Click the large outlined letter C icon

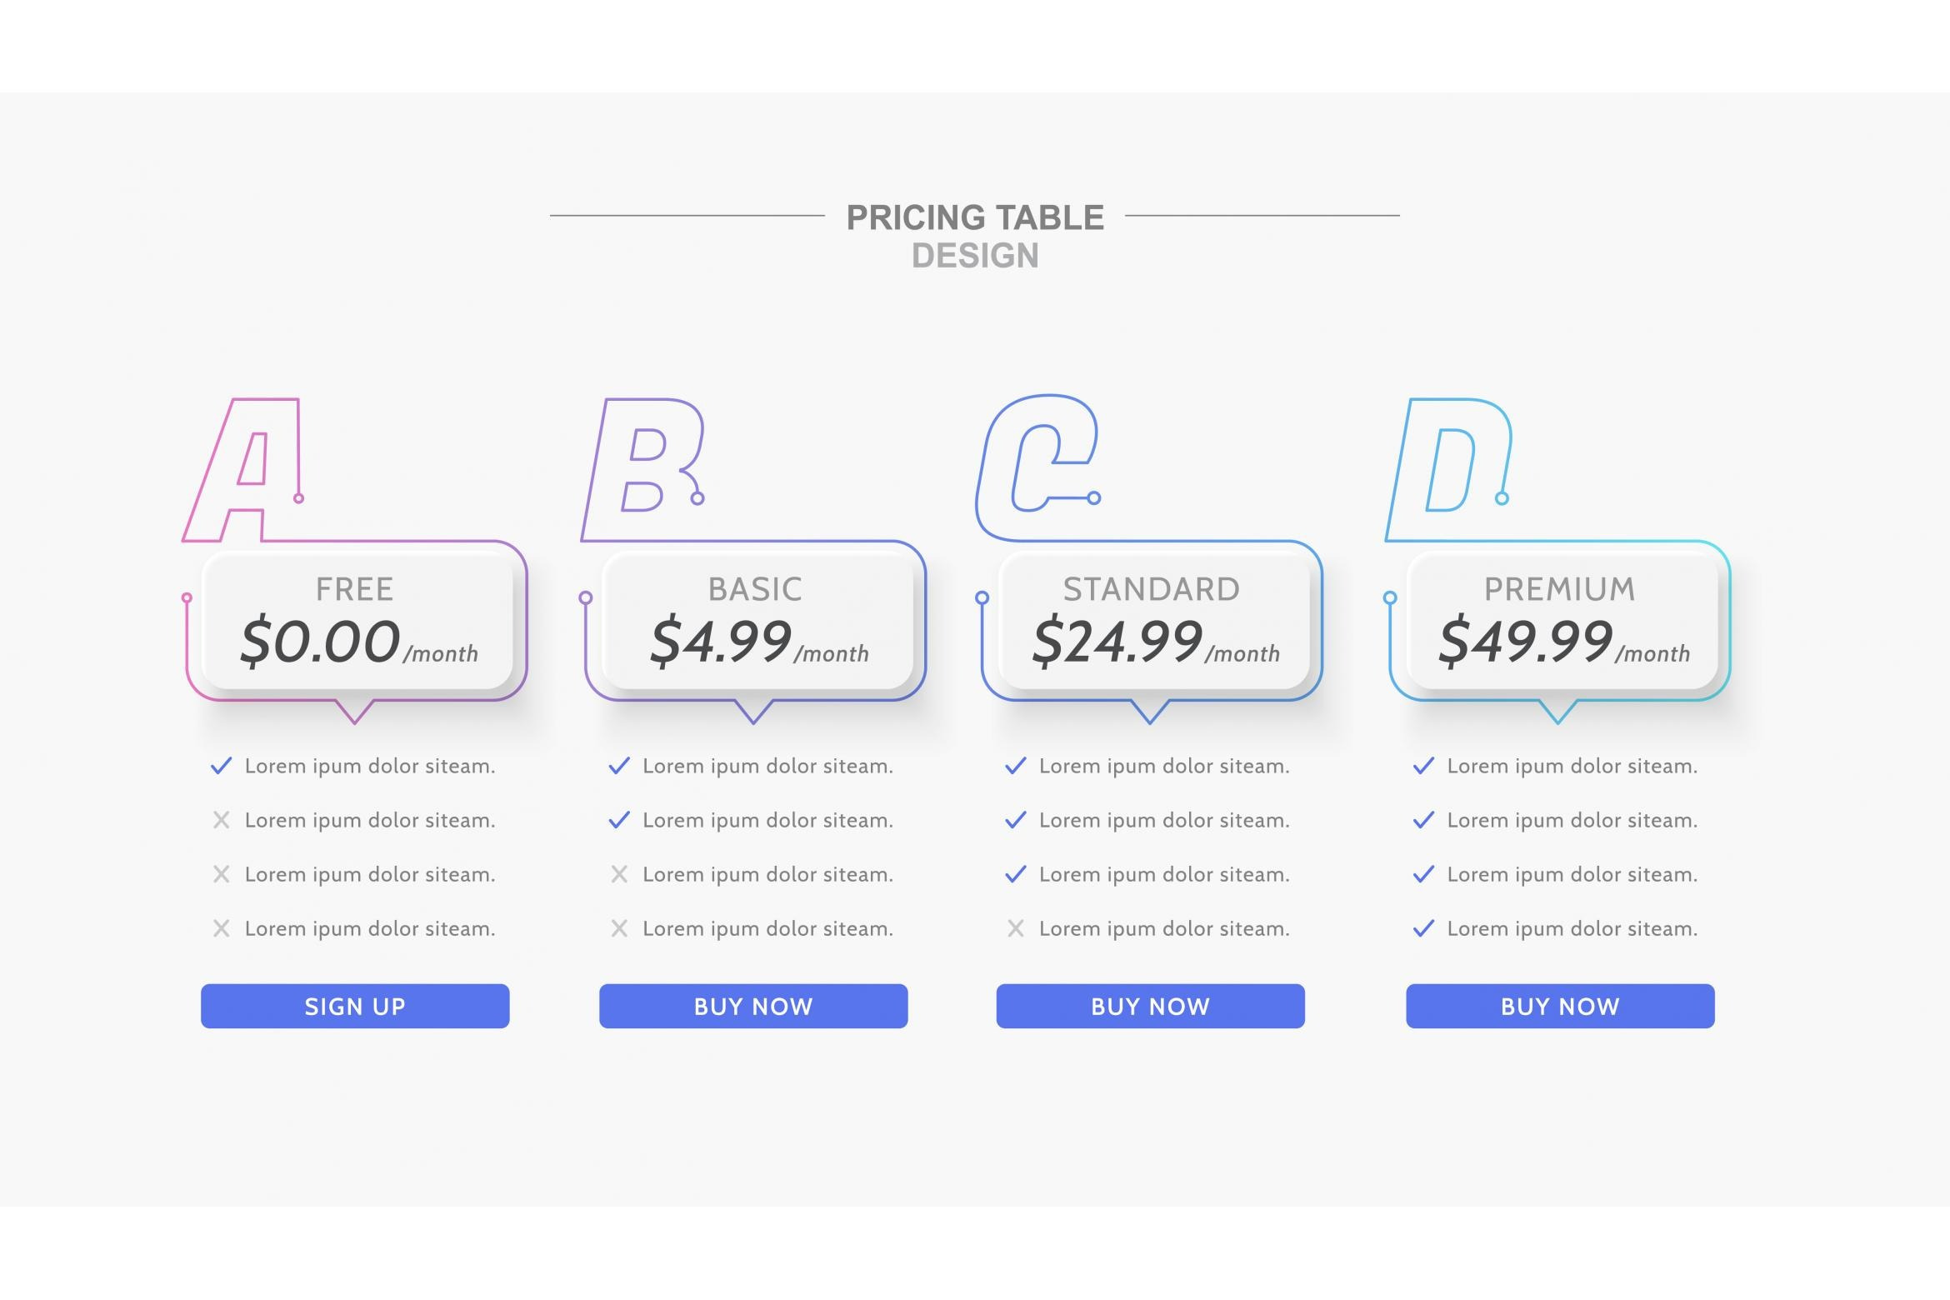tap(1038, 467)
